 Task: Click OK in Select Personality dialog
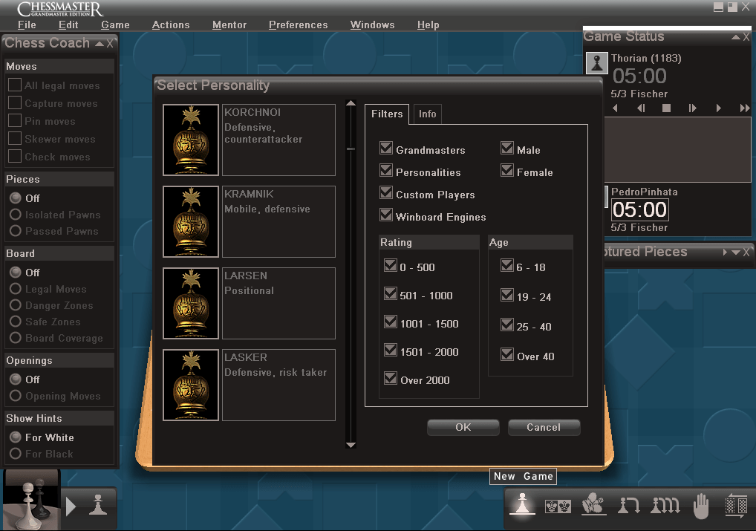pos(463,427)
